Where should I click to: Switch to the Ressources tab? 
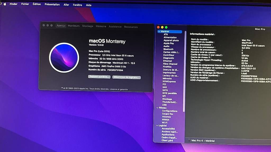[131, 27]
